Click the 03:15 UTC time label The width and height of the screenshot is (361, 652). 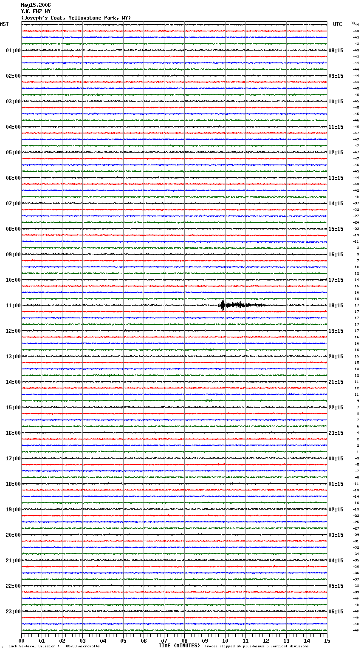336,535
